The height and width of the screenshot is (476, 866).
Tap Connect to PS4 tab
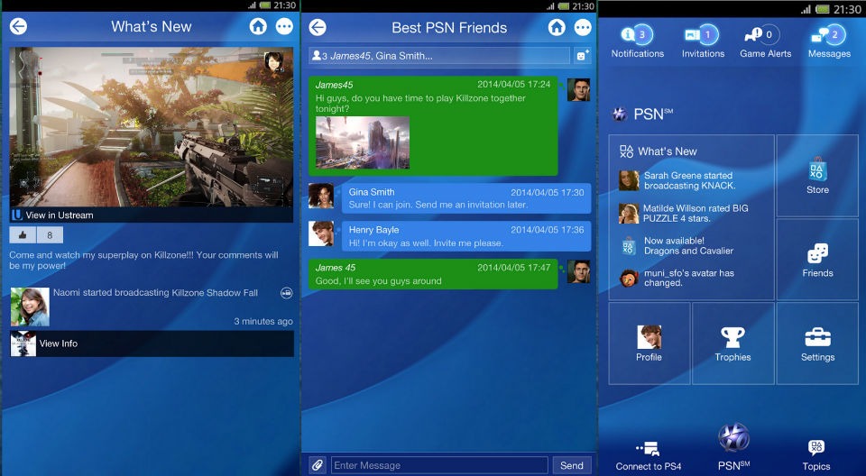649,456
